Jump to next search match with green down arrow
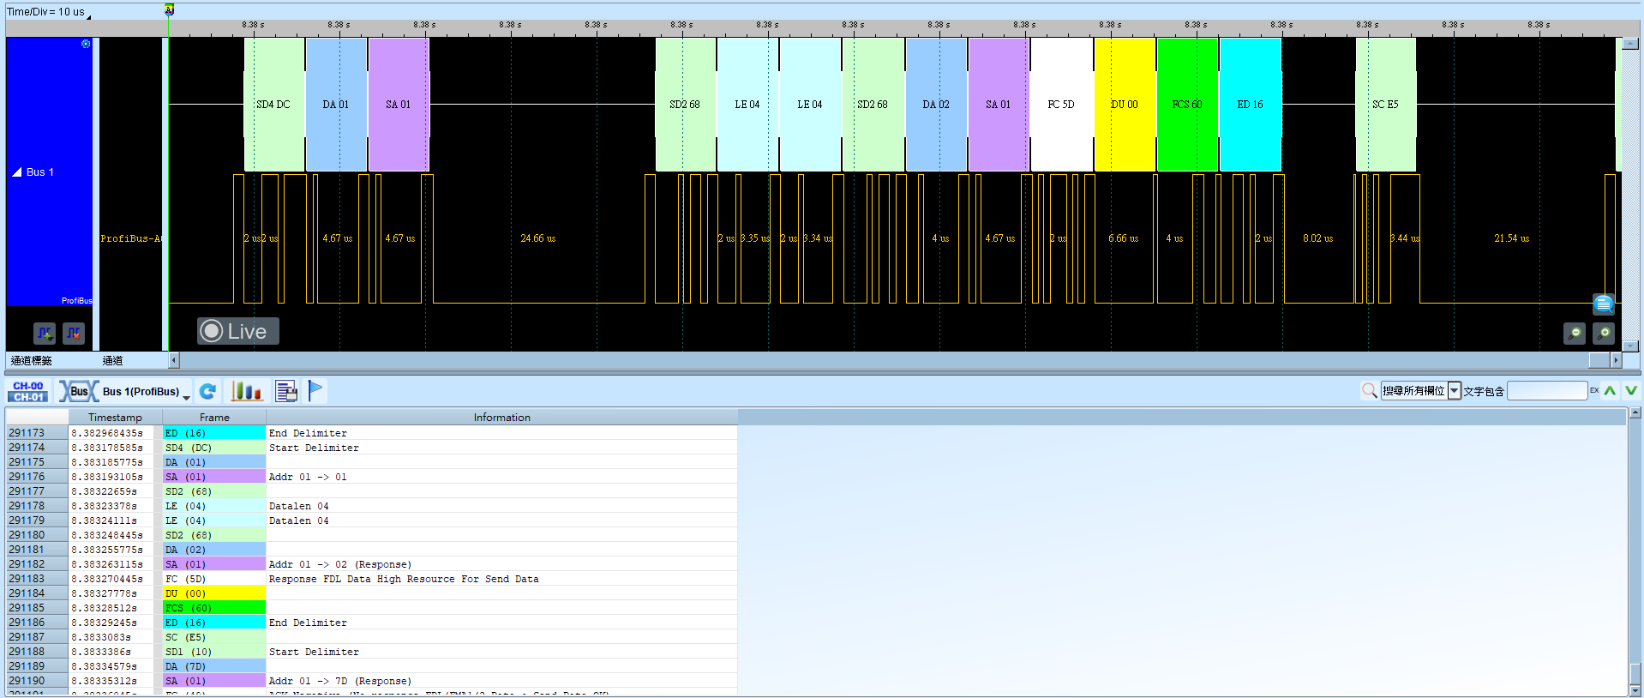Image resolution: width=1644 pixels, height=698 pixels. tap(1631, 391)
